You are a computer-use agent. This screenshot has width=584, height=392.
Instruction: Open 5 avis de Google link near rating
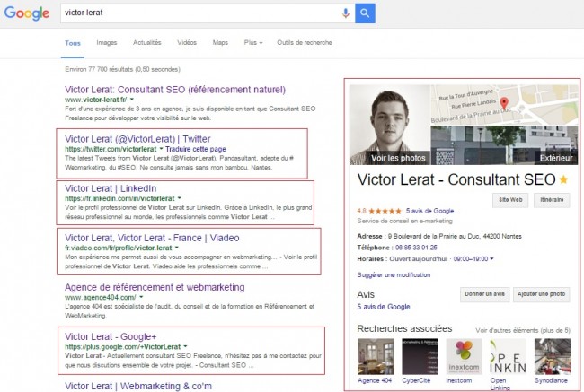pyautogui.click(x=429, y=211)
